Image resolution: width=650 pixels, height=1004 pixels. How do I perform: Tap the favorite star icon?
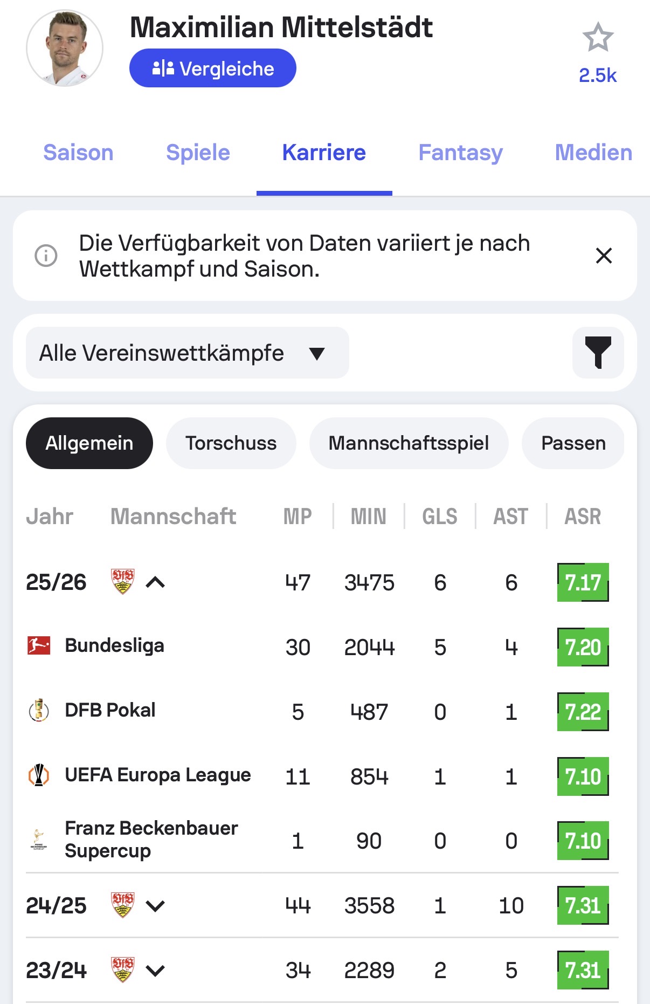598,37
